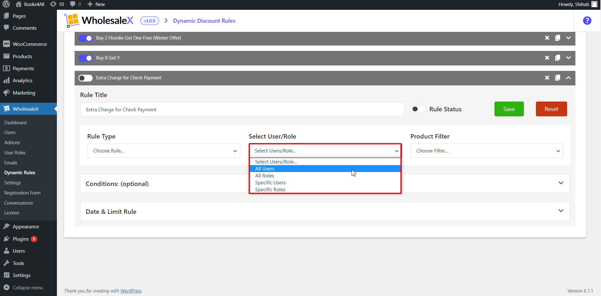Open the License submenu item
The image size is (601, 296).
(x=12, y=213)
